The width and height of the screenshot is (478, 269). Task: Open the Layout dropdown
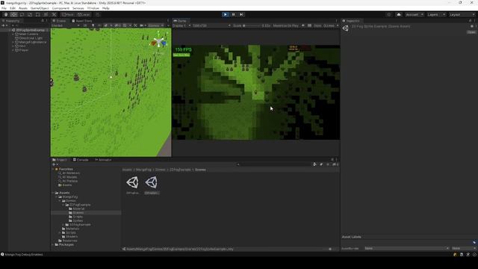pos(462,14)
